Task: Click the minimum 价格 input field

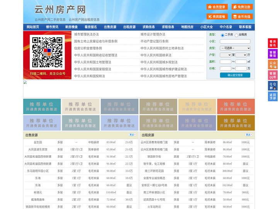Action: click(x=225, y=69)
